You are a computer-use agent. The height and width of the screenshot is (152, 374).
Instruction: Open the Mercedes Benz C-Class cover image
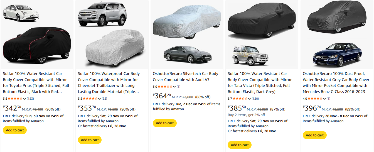point(337,35)
